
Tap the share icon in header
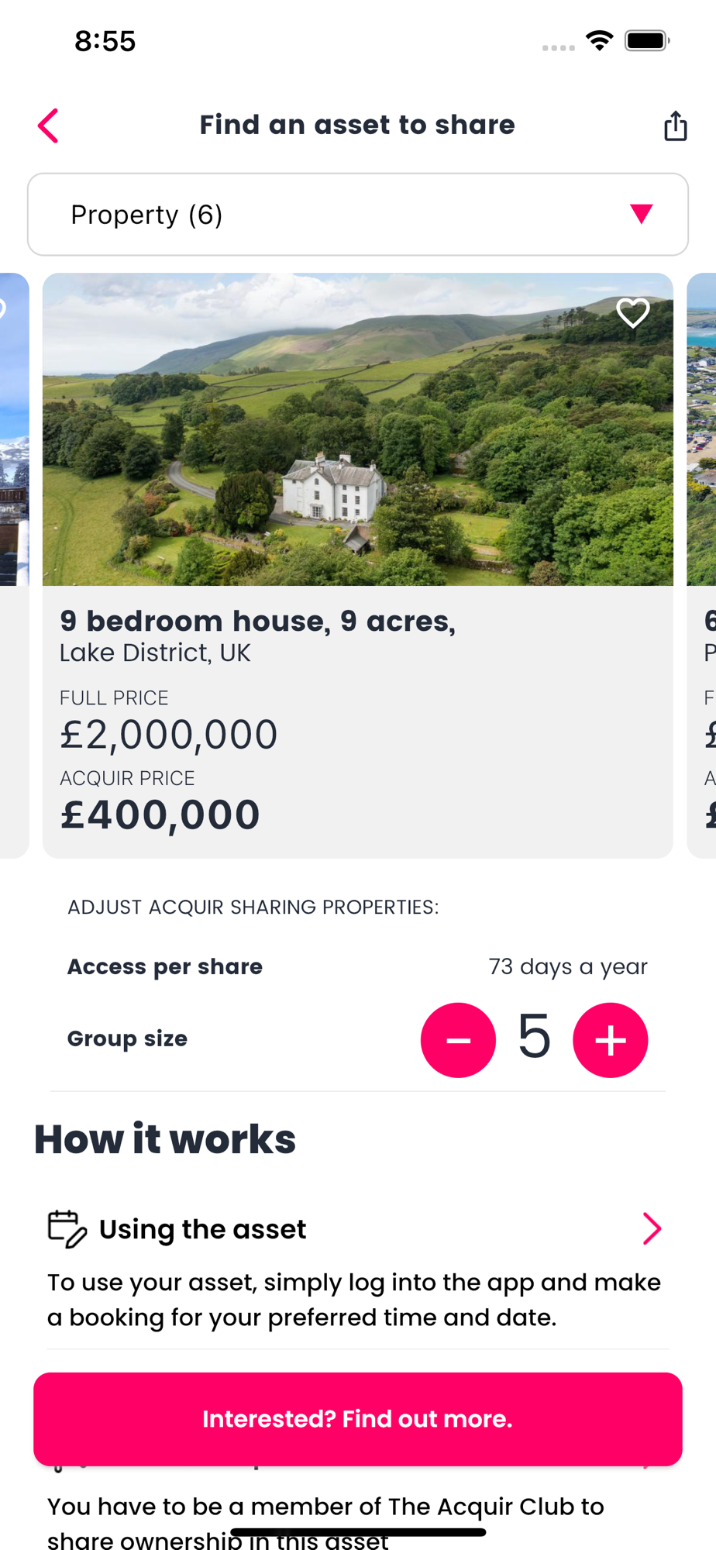675,126
